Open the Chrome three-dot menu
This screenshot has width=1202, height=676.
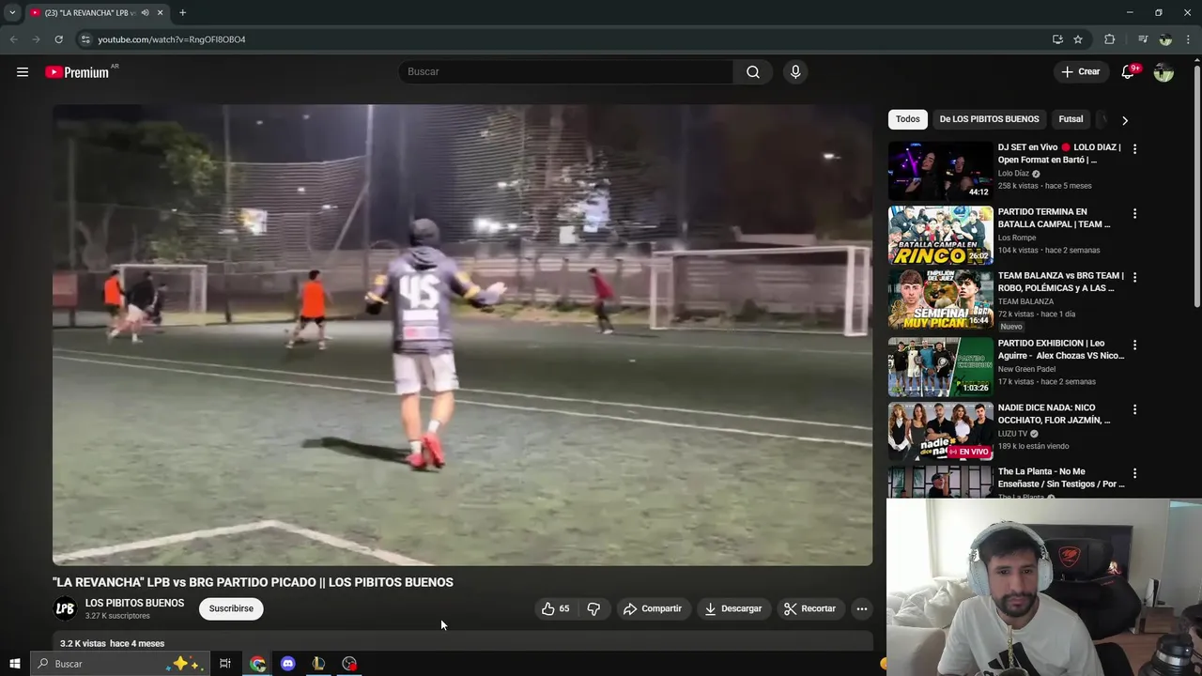1189,39
